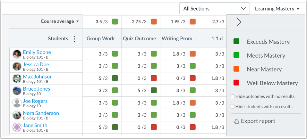
Task: Click the export icon beside Export report
Action: pyautogui.click(x=236, y=121)
